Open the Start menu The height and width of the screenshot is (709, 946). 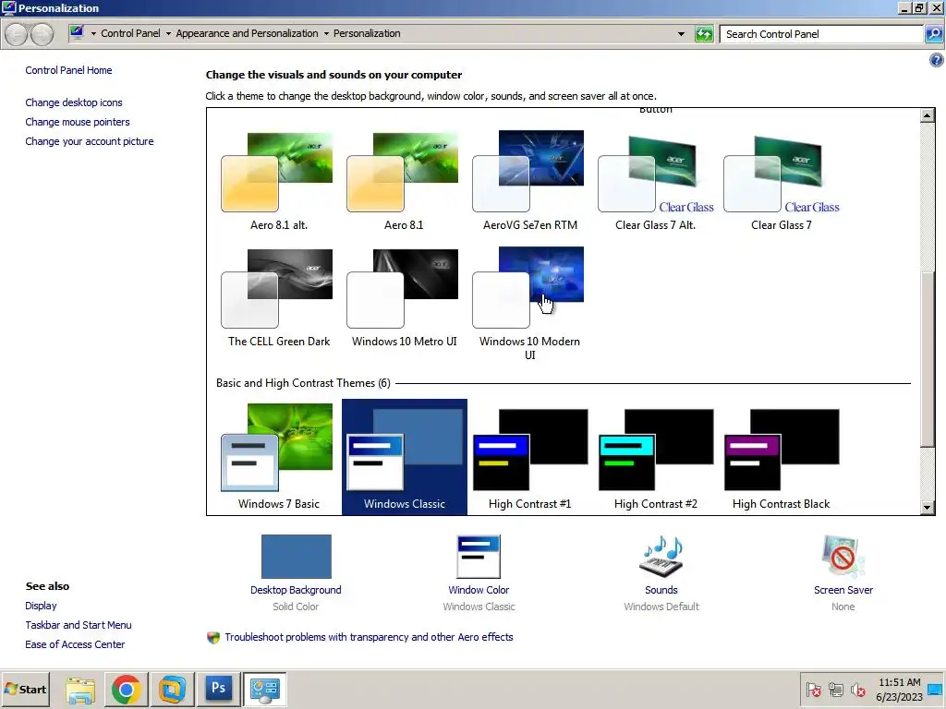pos(25,689)
